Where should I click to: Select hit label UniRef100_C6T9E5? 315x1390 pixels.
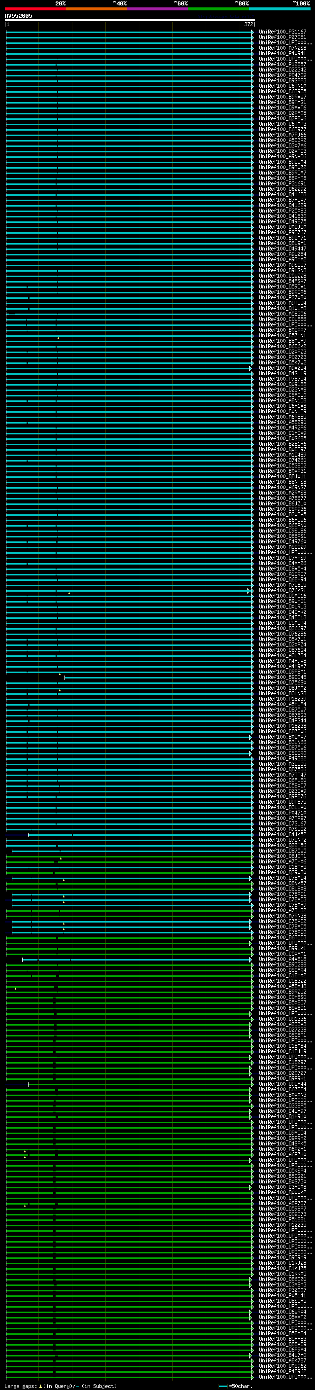tap(283, 91)
